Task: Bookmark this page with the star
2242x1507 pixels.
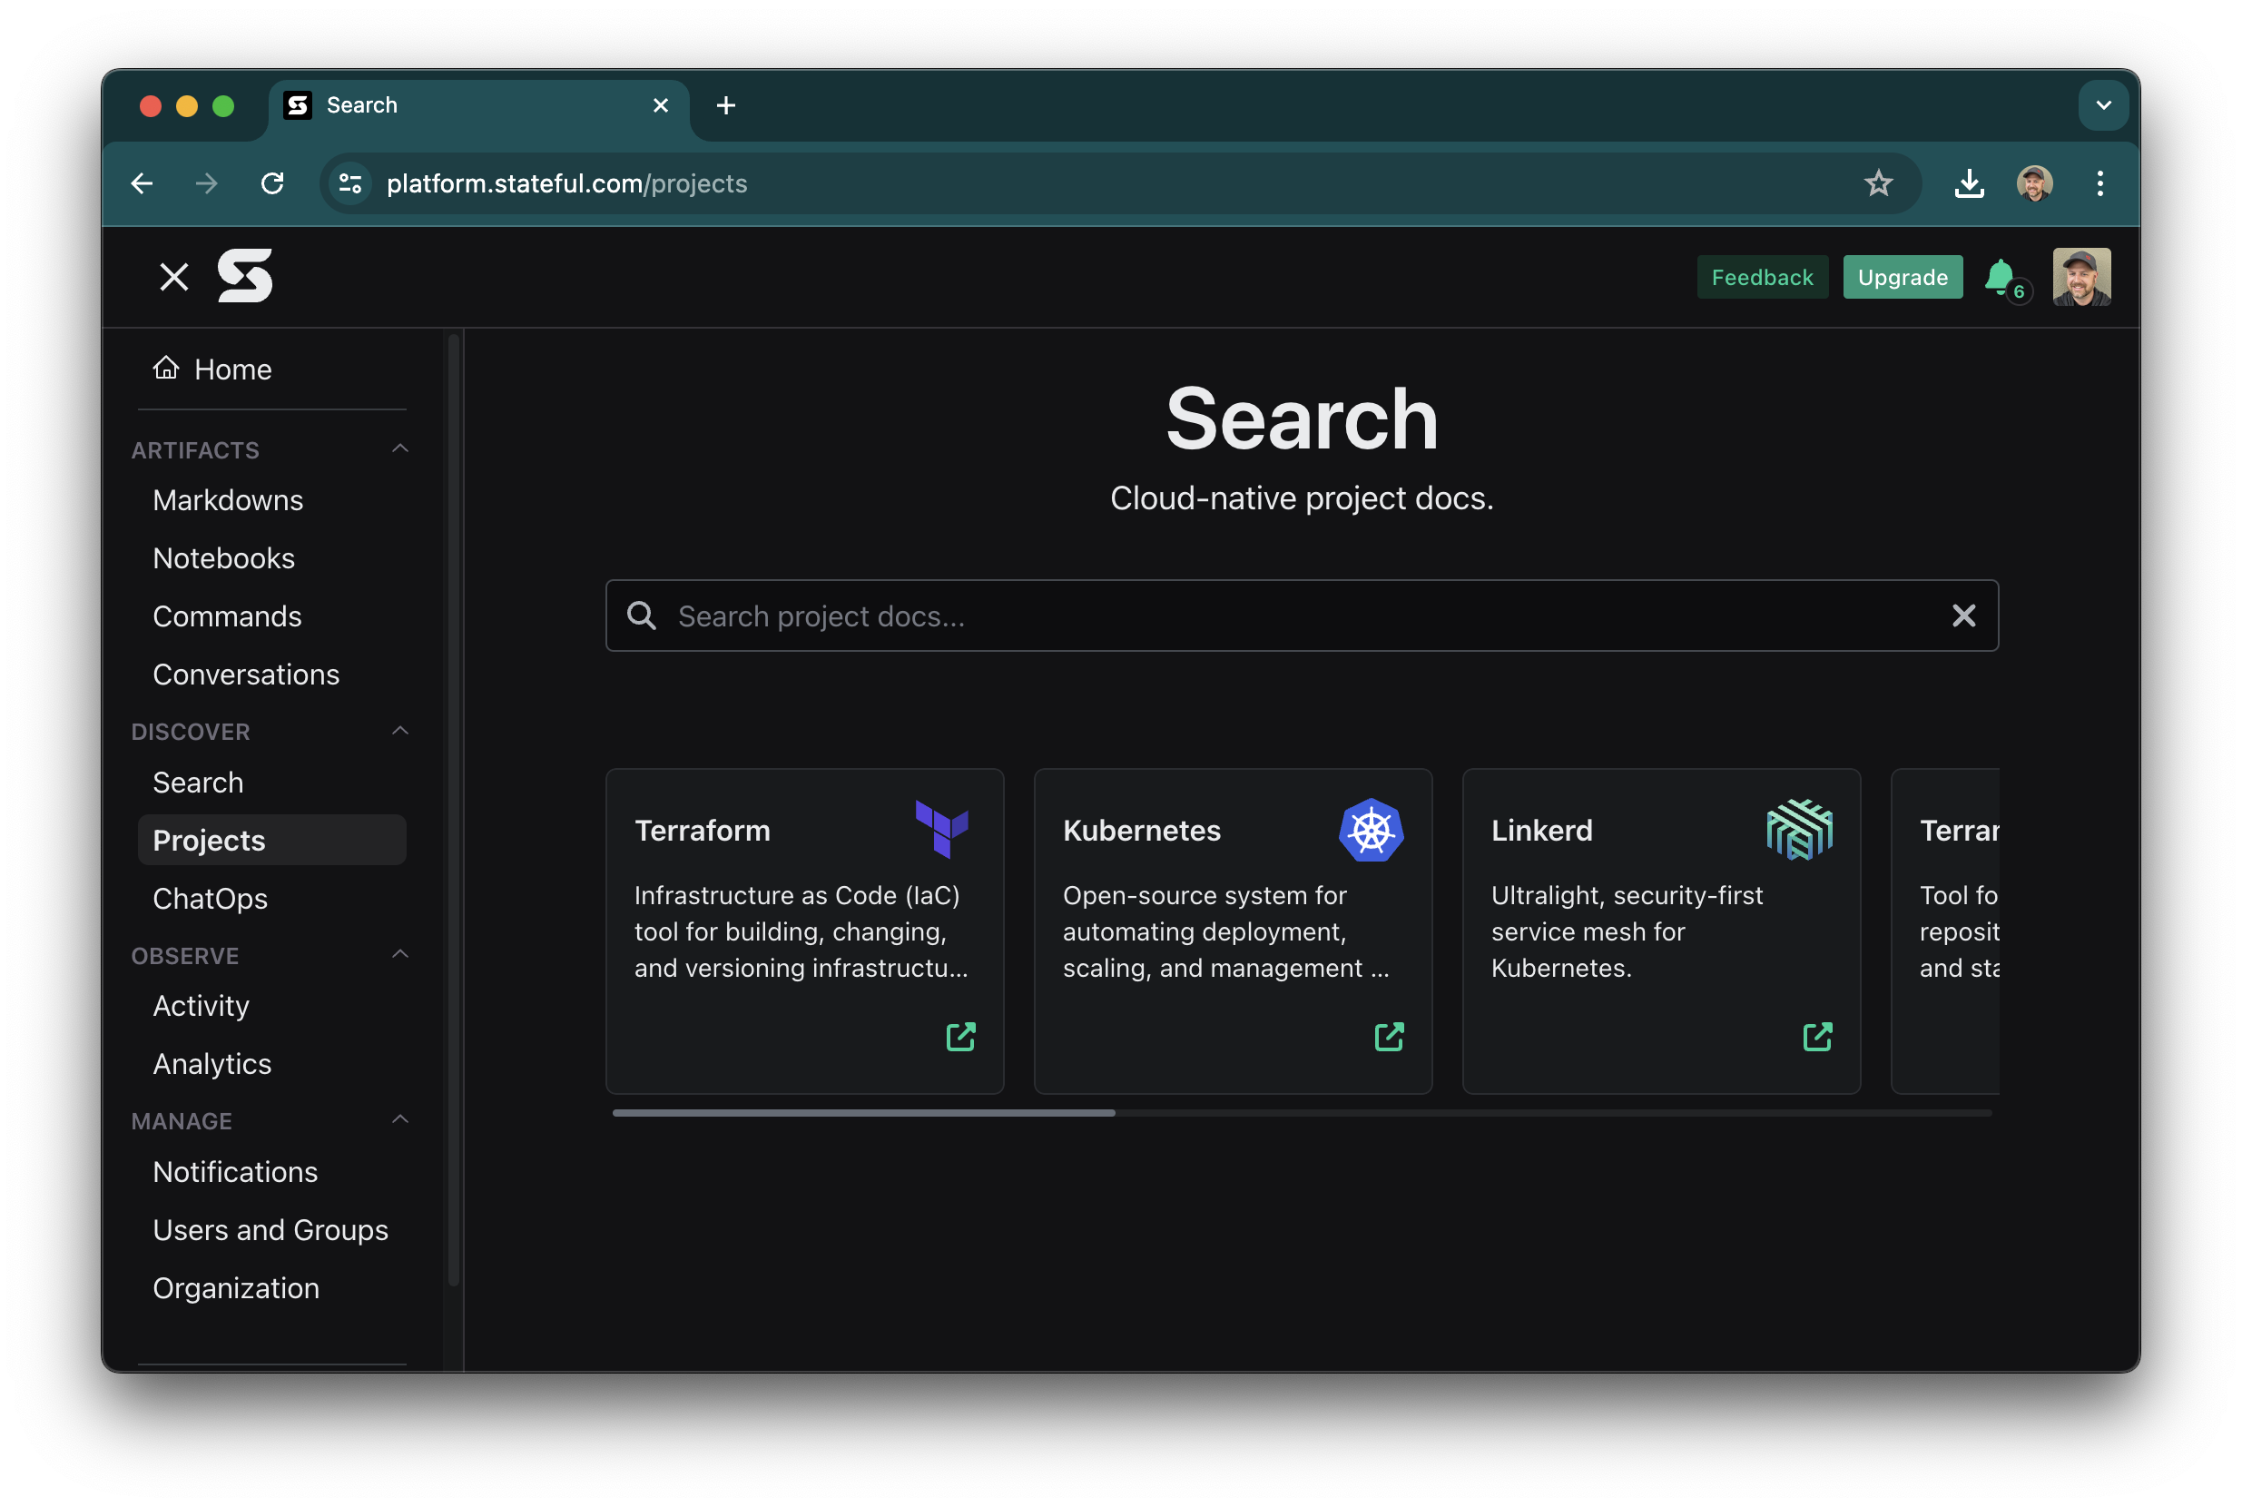Action: pyautogui.click(x=1879, y=182)
